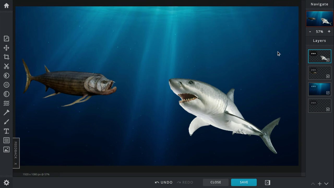This screenshot has height=188, width=334.
Task: Move layer up with the up arrow
Action: coord(313,184)
